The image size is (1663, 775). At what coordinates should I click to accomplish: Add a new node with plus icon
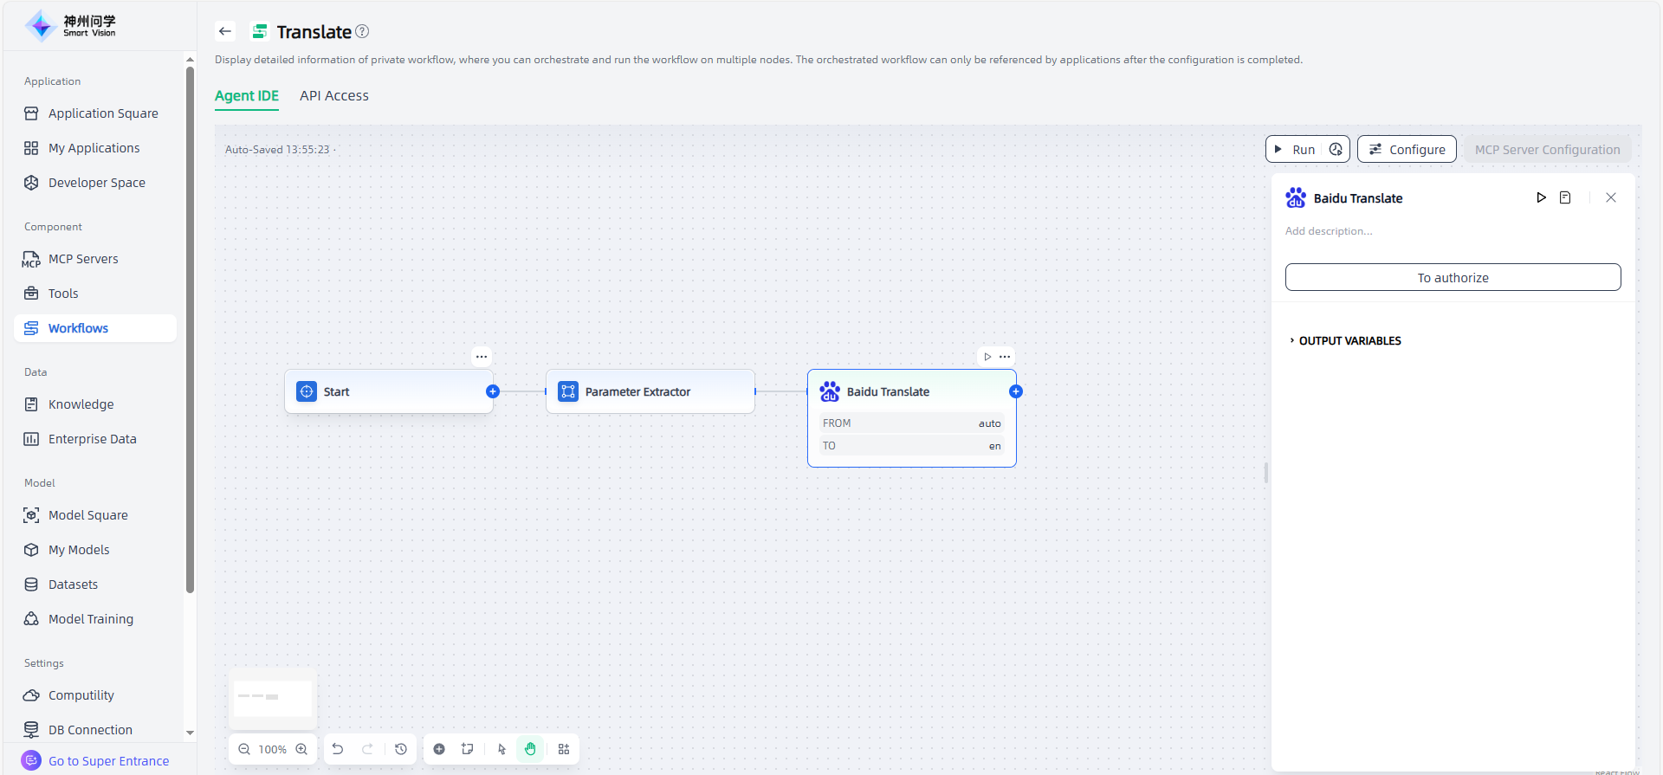click(x=439, y=749)
